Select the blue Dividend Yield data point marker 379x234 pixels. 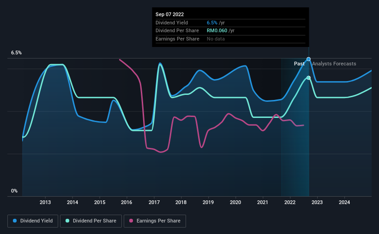pos(308,59)
